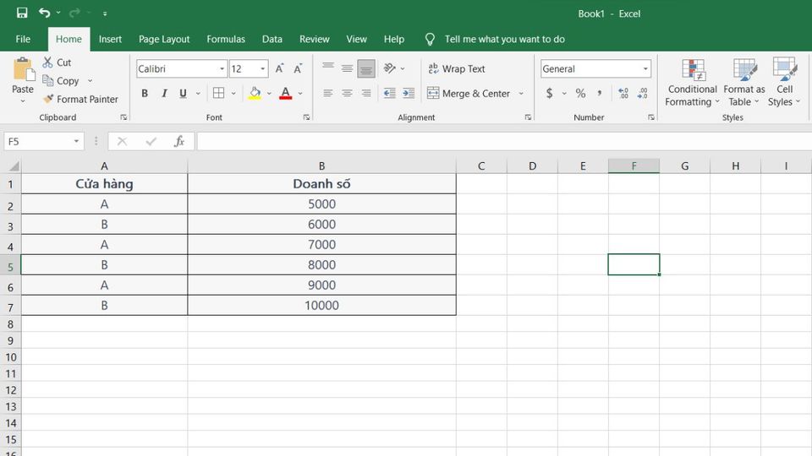
Task: Click Increase Decimal icon
Action: tap(623, 93)
